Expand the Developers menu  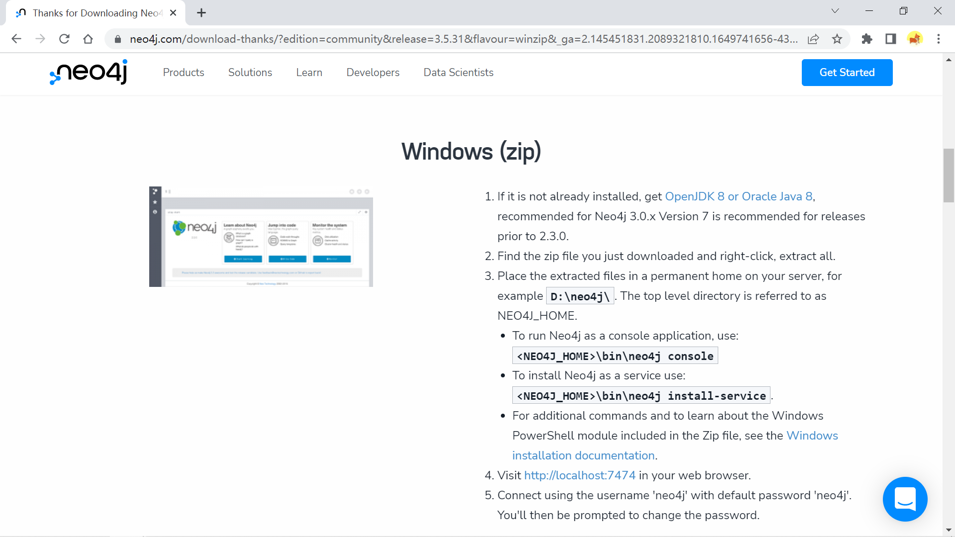[373, 73]
